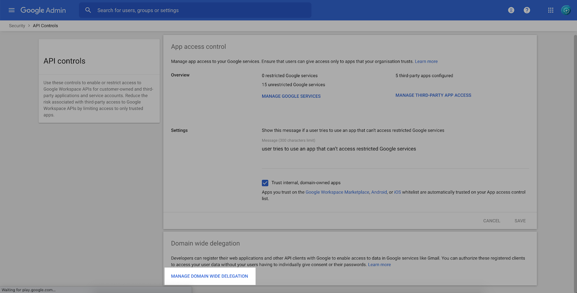Open the Google apps grid launcher
This screenshot has height=293, width=577.
551,10
